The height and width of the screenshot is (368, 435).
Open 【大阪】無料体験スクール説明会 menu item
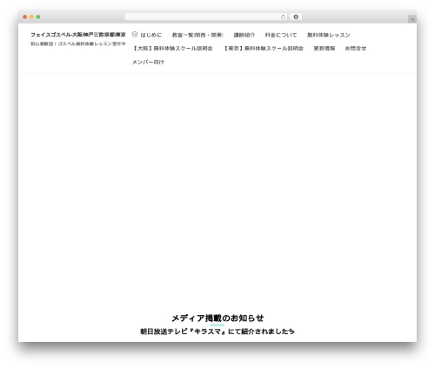click(172, 49)
